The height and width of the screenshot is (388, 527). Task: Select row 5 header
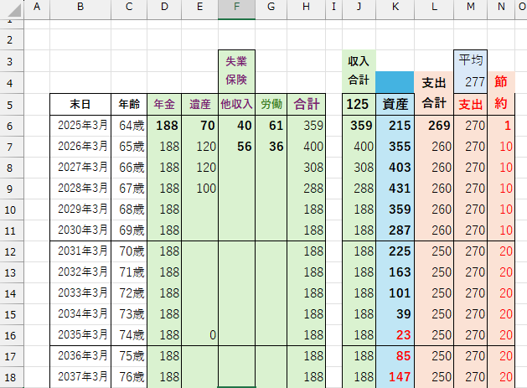tap(10, 105)
